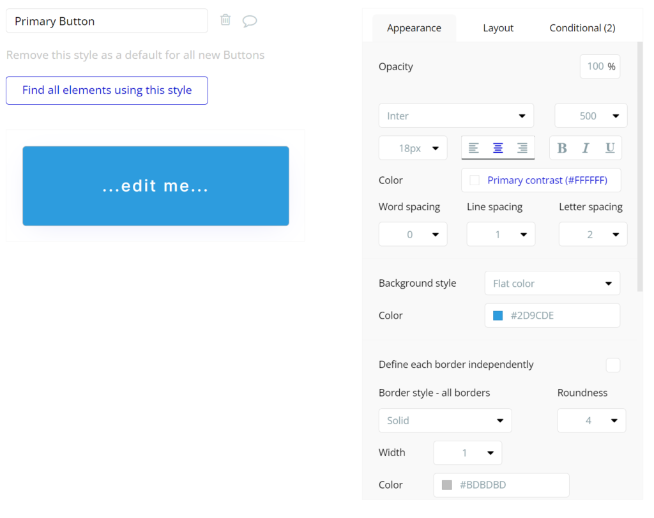
Task: Open the Primary contrast font color picker
Action: [x=541, y=180]
